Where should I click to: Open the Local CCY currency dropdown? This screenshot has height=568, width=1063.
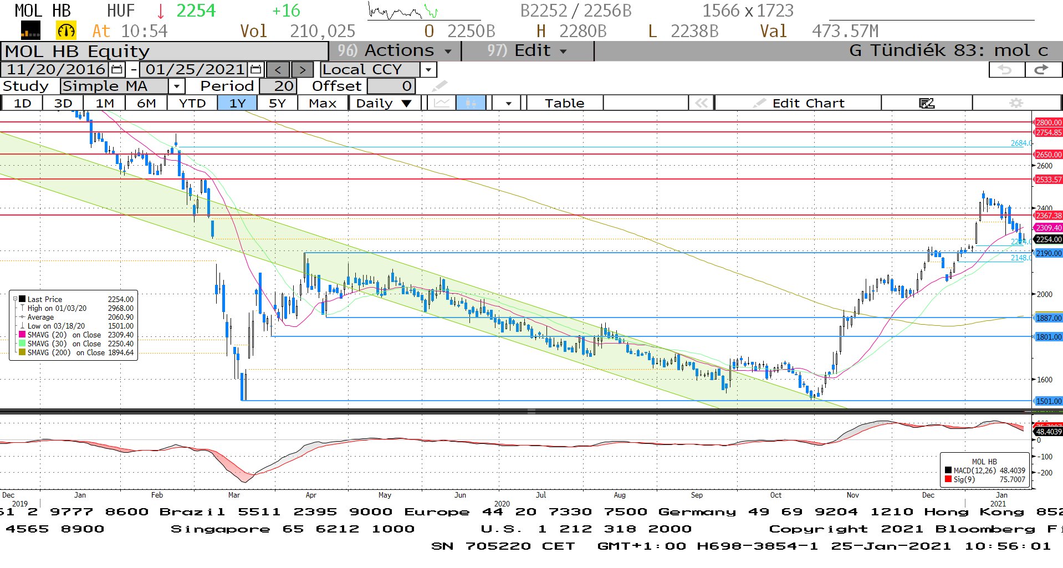[428, 69]
